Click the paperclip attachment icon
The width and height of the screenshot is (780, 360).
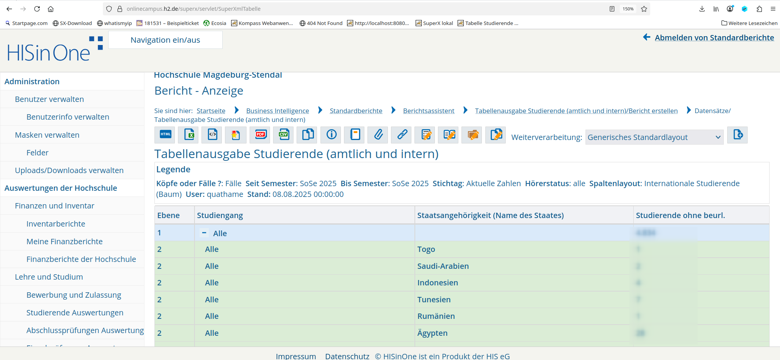click(x=378, y=135)
